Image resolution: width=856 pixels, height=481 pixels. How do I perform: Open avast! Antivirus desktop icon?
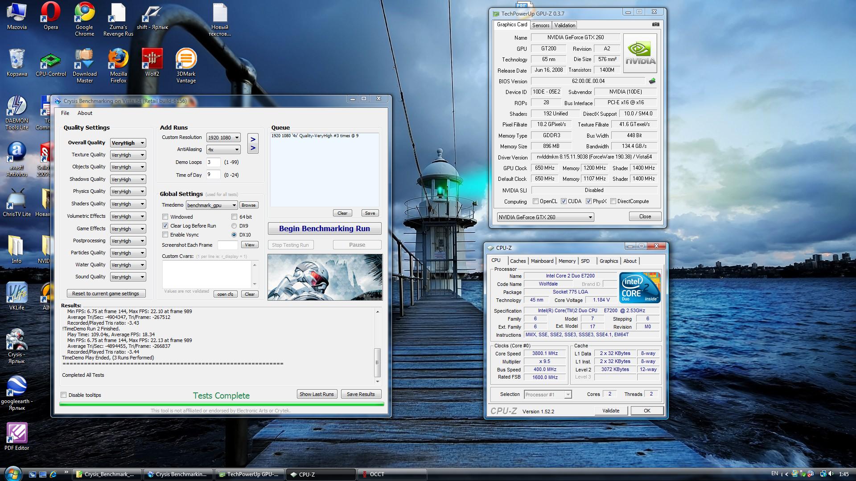point(17,159)
